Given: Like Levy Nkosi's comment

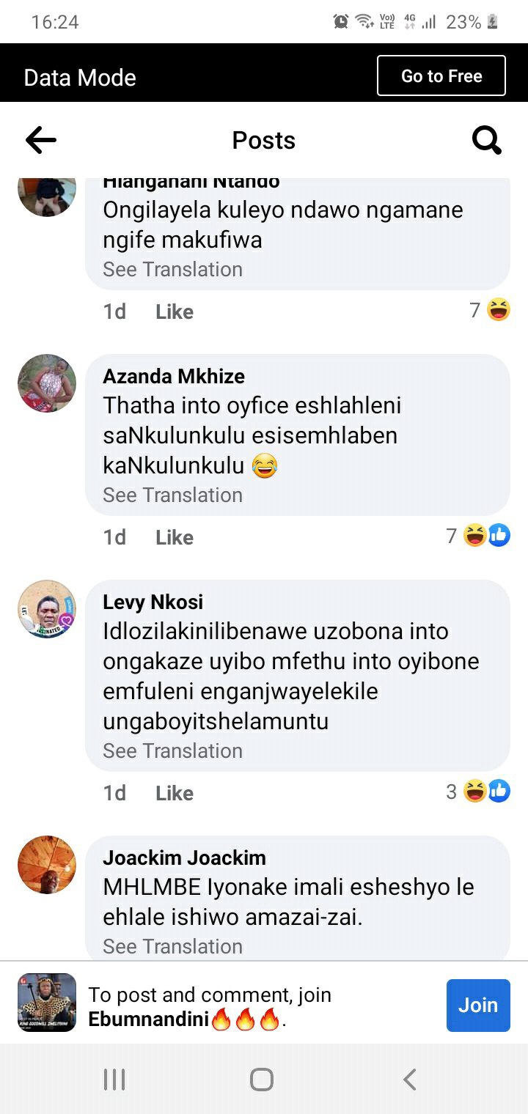Looking at the screenshot, I should [175, 793].
